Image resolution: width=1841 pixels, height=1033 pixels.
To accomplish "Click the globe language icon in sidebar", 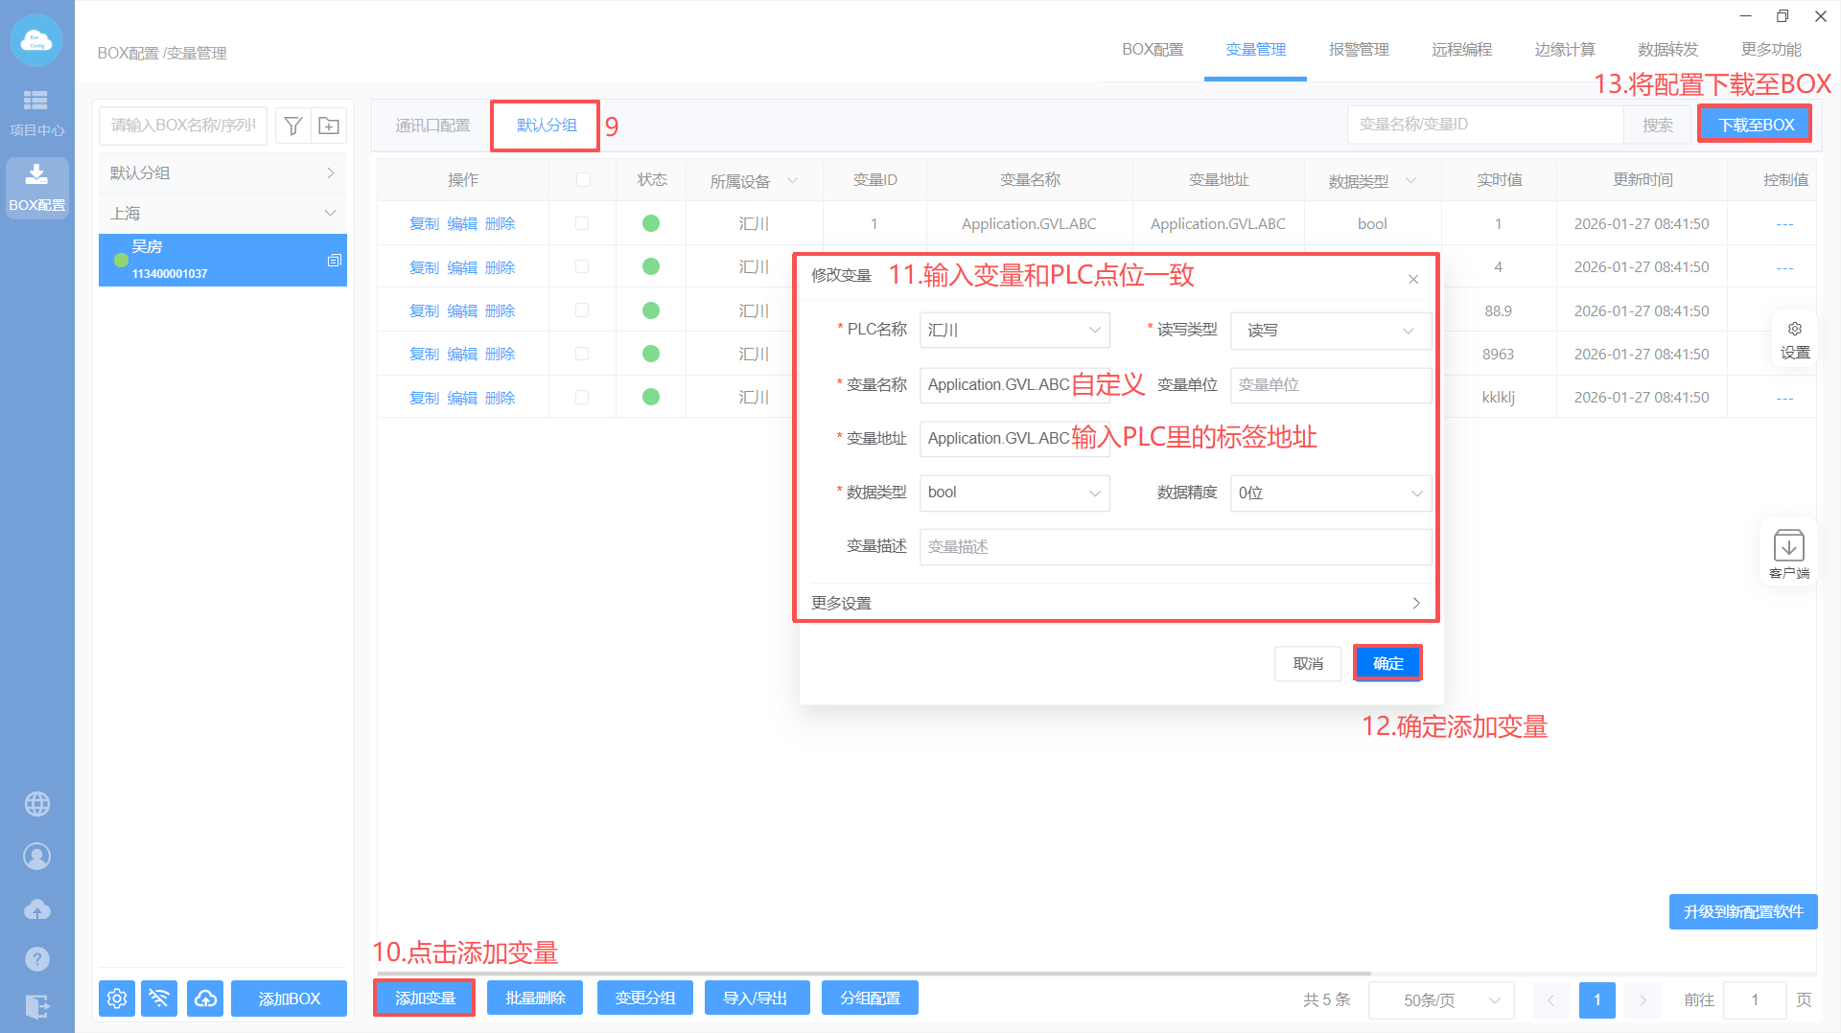I will tap(37, 804).
